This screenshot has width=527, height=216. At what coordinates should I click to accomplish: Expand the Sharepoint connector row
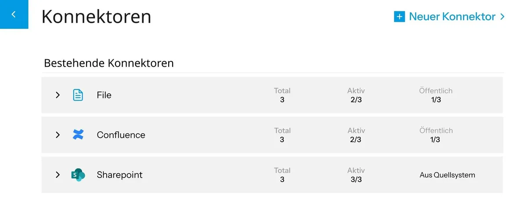58,175
